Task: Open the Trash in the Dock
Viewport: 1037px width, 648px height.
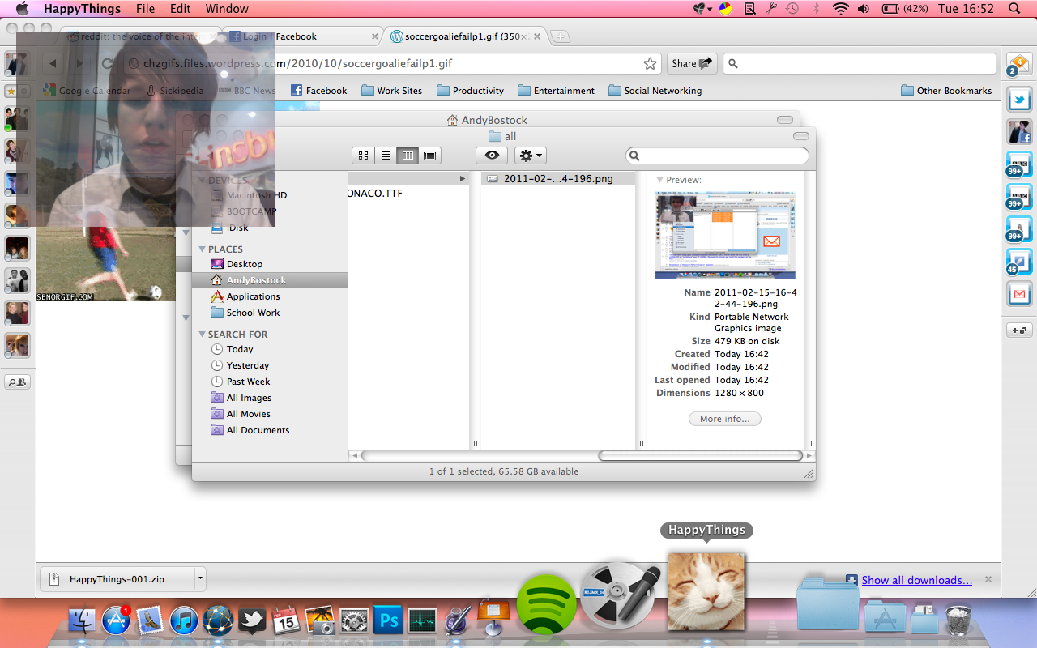Action: (x=958, y=620)
